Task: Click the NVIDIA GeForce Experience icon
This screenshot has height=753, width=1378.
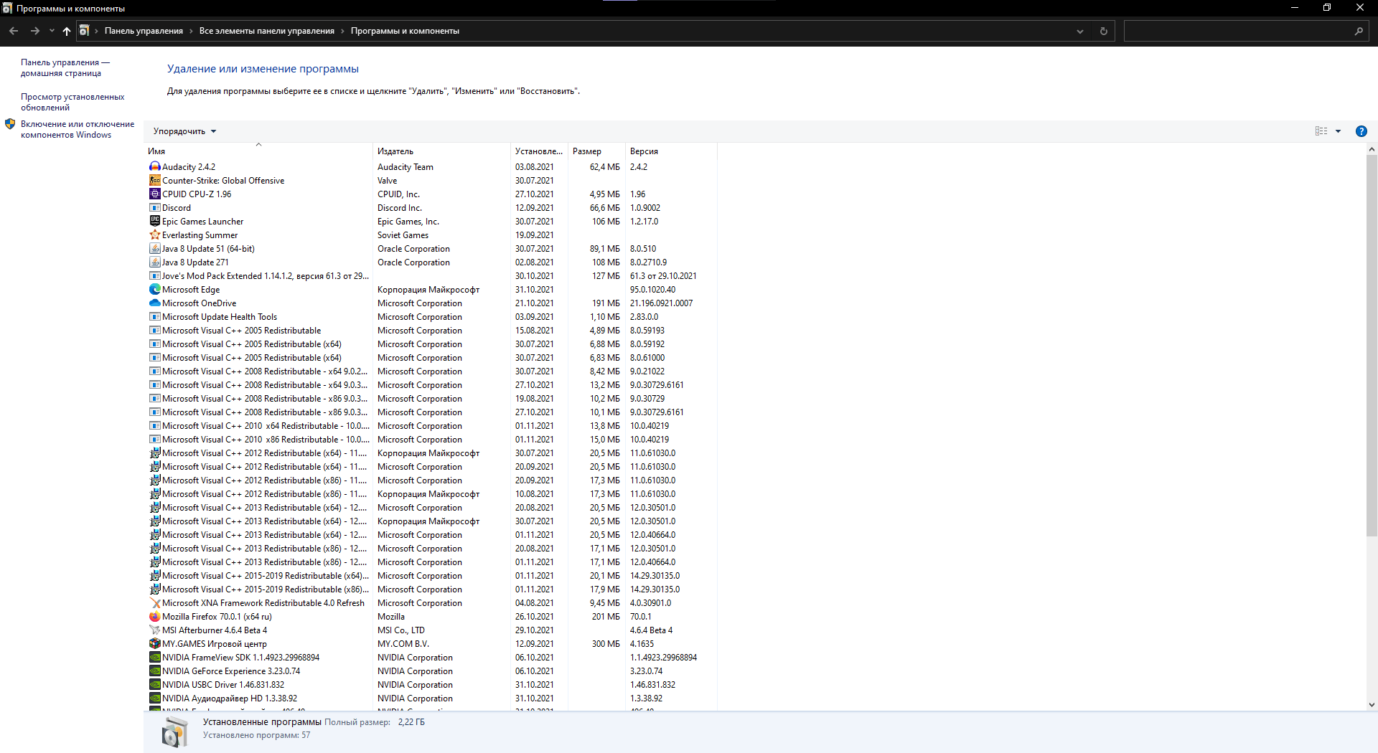Action: click(x=154, y=671)
